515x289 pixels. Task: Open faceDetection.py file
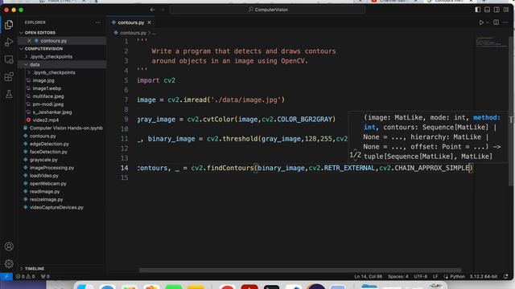pyautogui.click(x=48, y=152)
